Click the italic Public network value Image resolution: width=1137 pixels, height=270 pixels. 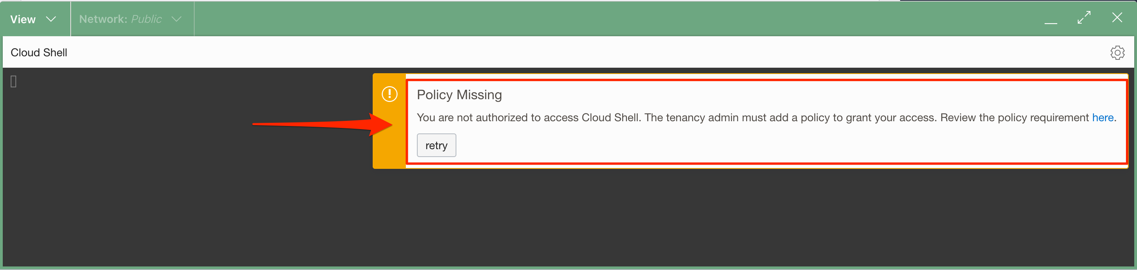click(146, 19)
